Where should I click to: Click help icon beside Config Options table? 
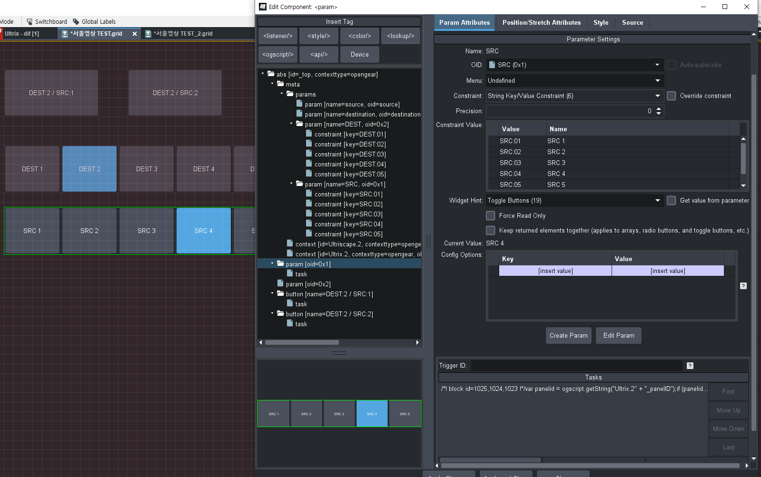tap(743, 286)
